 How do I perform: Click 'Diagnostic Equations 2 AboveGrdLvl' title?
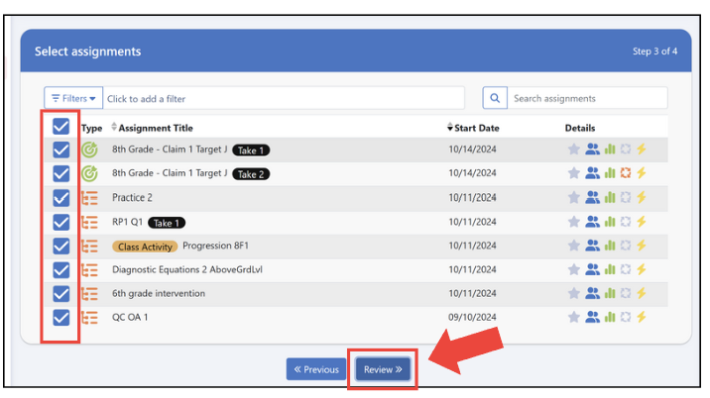pos(187,269)
